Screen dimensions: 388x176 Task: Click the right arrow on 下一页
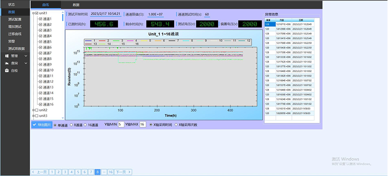[129, 172]
